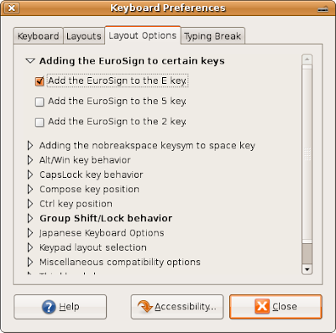This screenshot has width=336, height=333.
Task: Switch to the Layouts tab
Action: [84, 36]
